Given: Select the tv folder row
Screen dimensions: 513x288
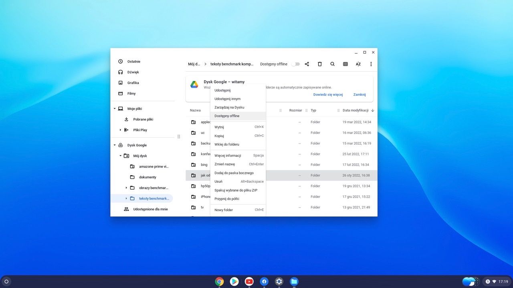Looking at the screenshot, I should click(x=281, y=207).
